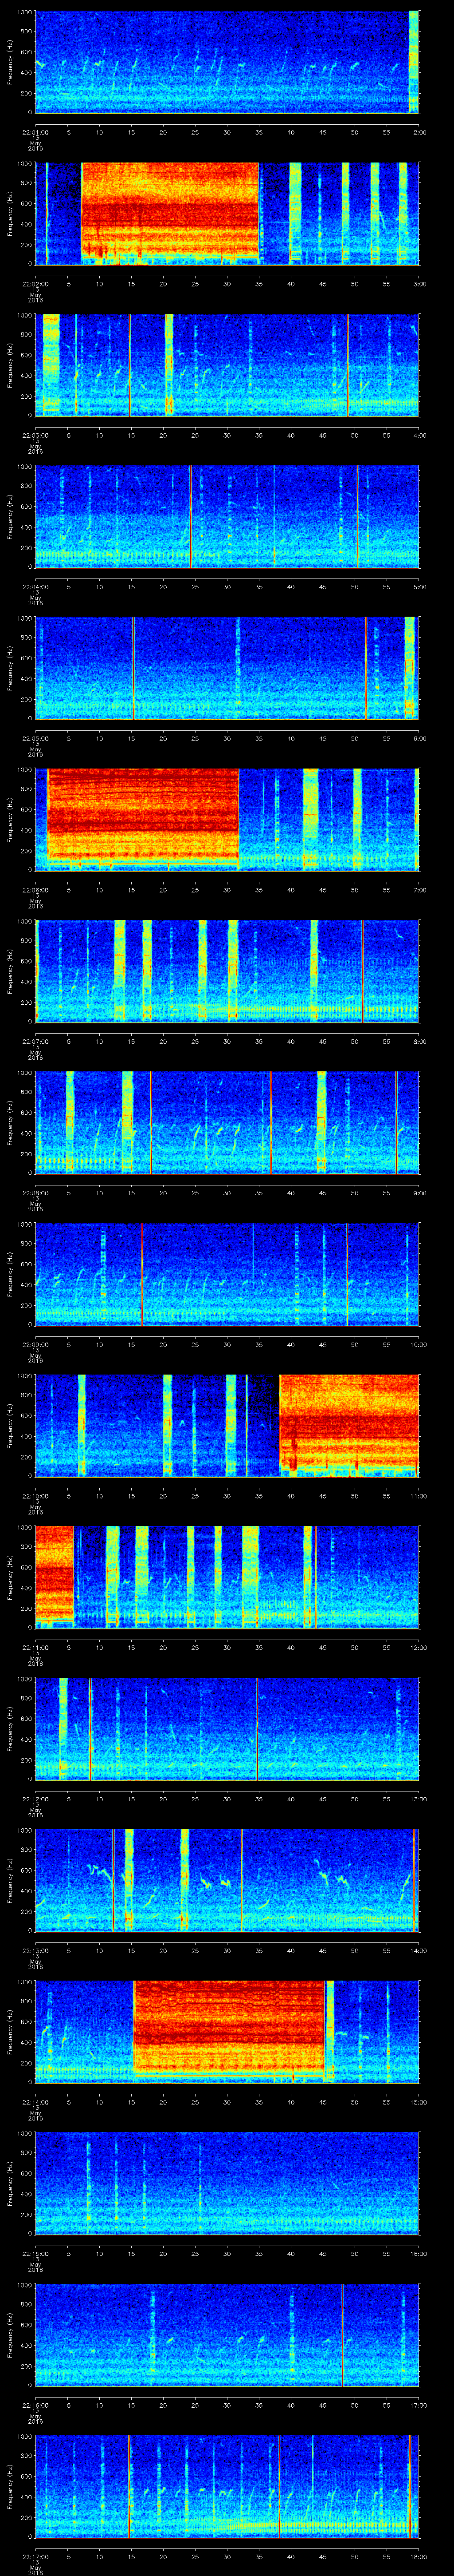454x2576 pixels.
Task: Select the 22:05:00 time label
Action: tap(35, 738)
